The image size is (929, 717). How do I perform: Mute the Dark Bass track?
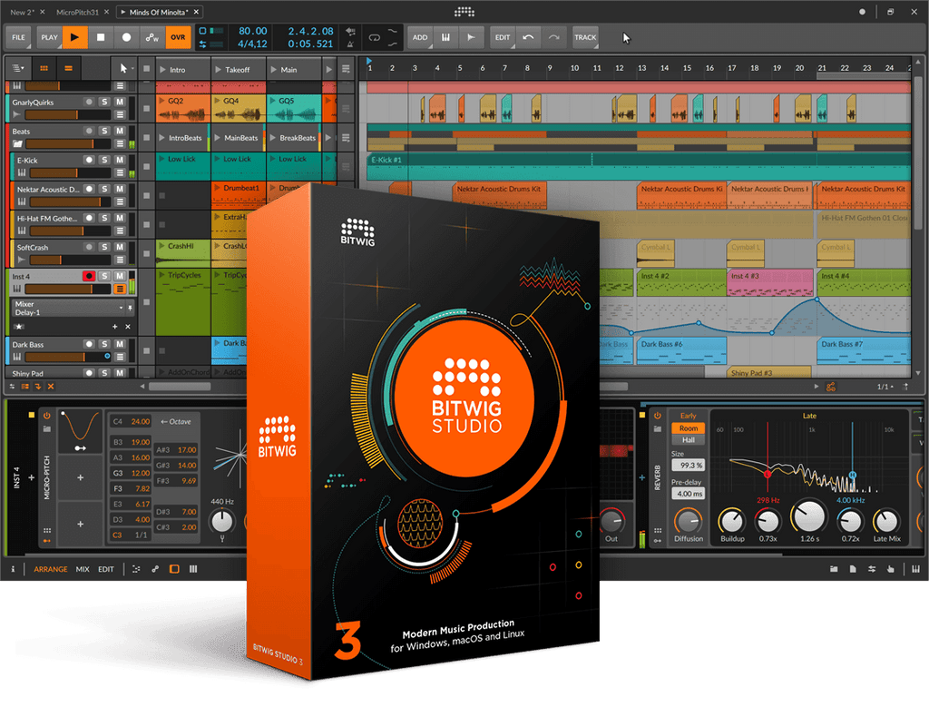point(121,344)
